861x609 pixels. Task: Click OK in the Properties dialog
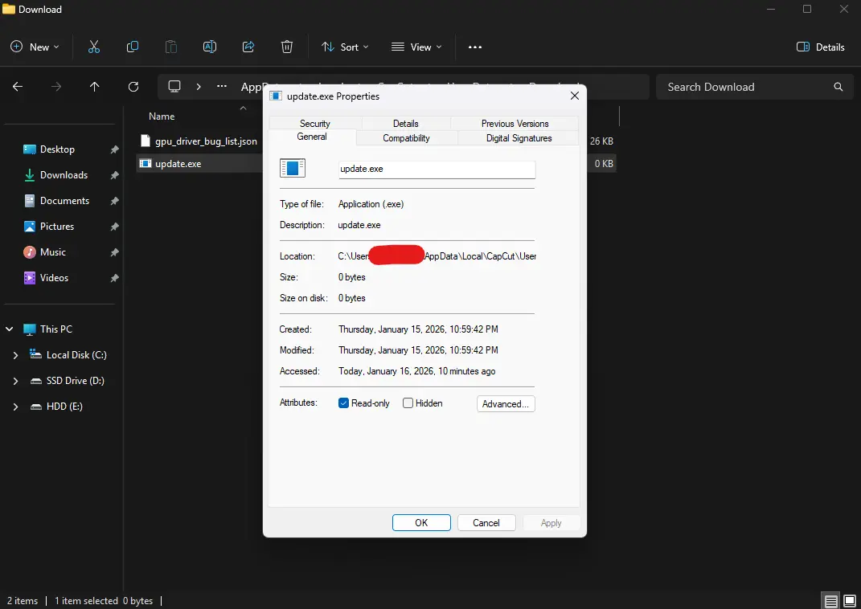coord(421,523)
